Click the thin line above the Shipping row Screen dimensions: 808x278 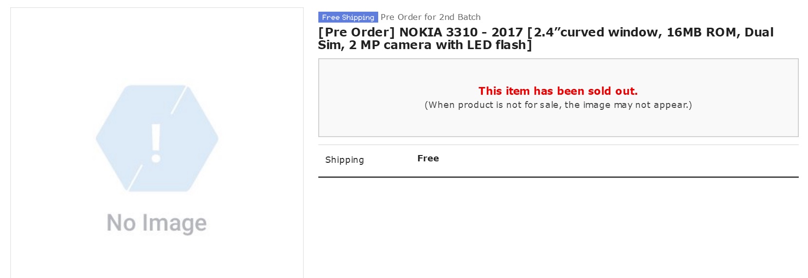tap(558, 145)
